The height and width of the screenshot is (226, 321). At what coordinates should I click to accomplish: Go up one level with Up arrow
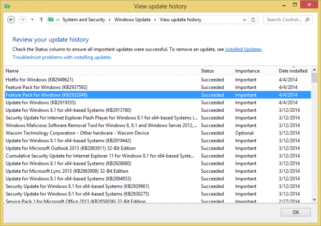click(41, 20)
